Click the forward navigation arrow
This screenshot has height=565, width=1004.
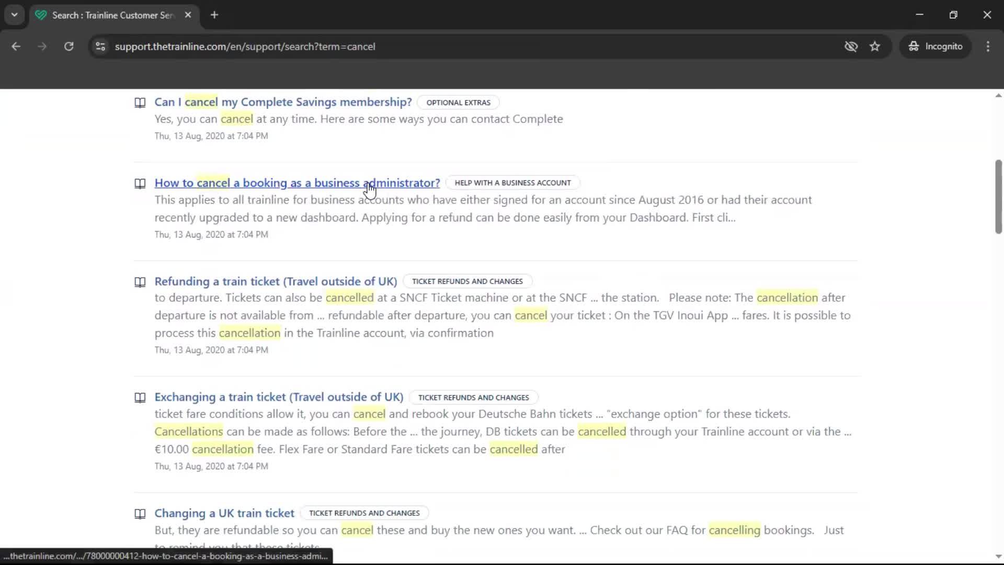click(x=42, y=46)
